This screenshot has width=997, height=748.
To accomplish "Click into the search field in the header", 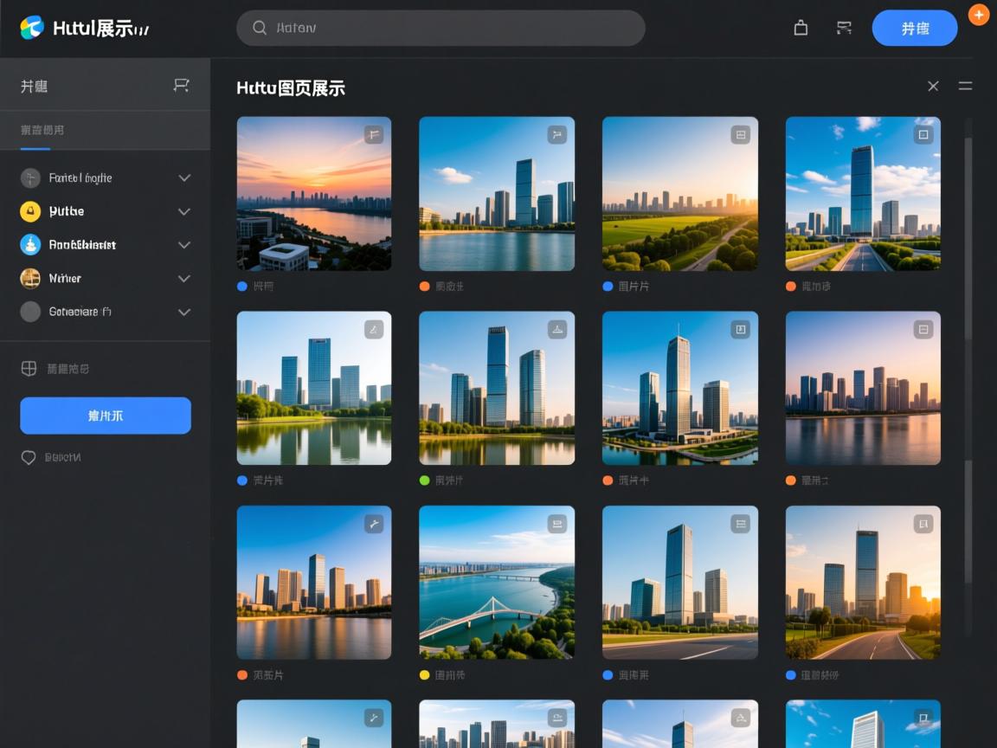I will coord(441,28).
